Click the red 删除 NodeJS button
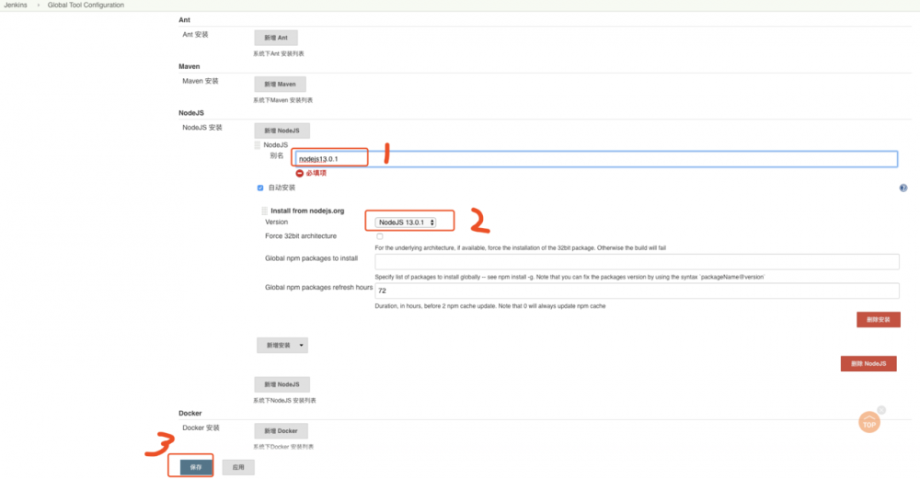The width and height of the screenshot is (920, 479). pos(868,363)
